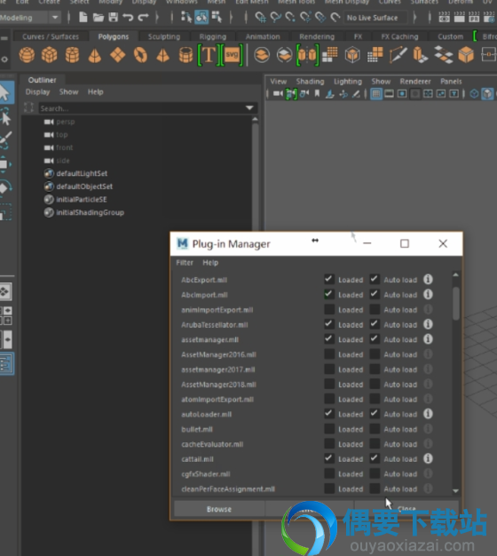
Task: Click the Plug-in Manager scrollbar down arrow
Action: pyautogui.click(x=455, y=491)
